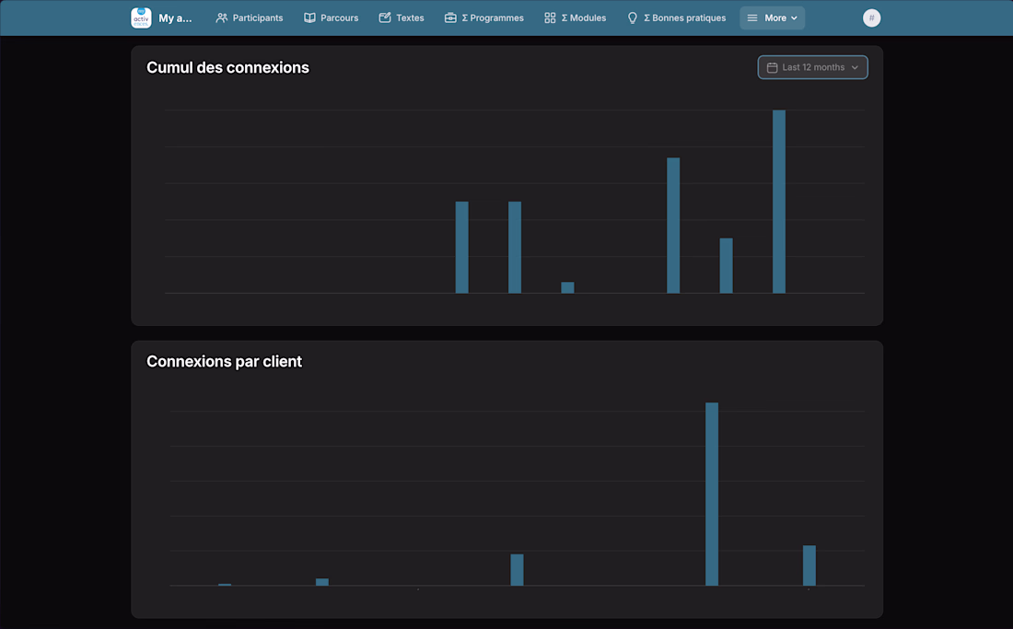Open the Σ Programmes menu item
Viewport: 1013px width, 629px height.
(484, 17)
